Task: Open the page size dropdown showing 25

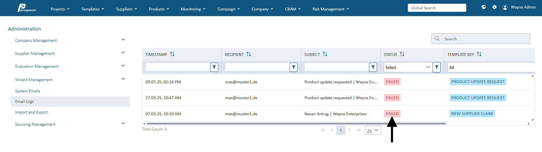Action: click(373, 131)
